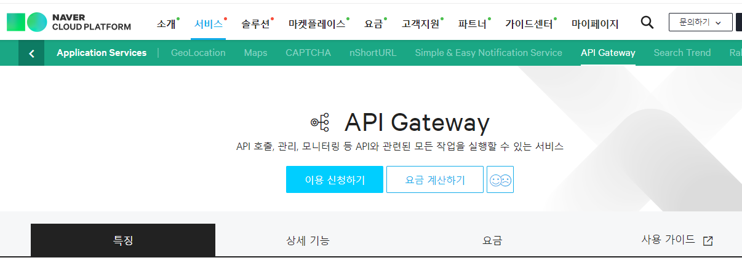Go to the Maps service
Screen dimensions: 742x271
255,53
